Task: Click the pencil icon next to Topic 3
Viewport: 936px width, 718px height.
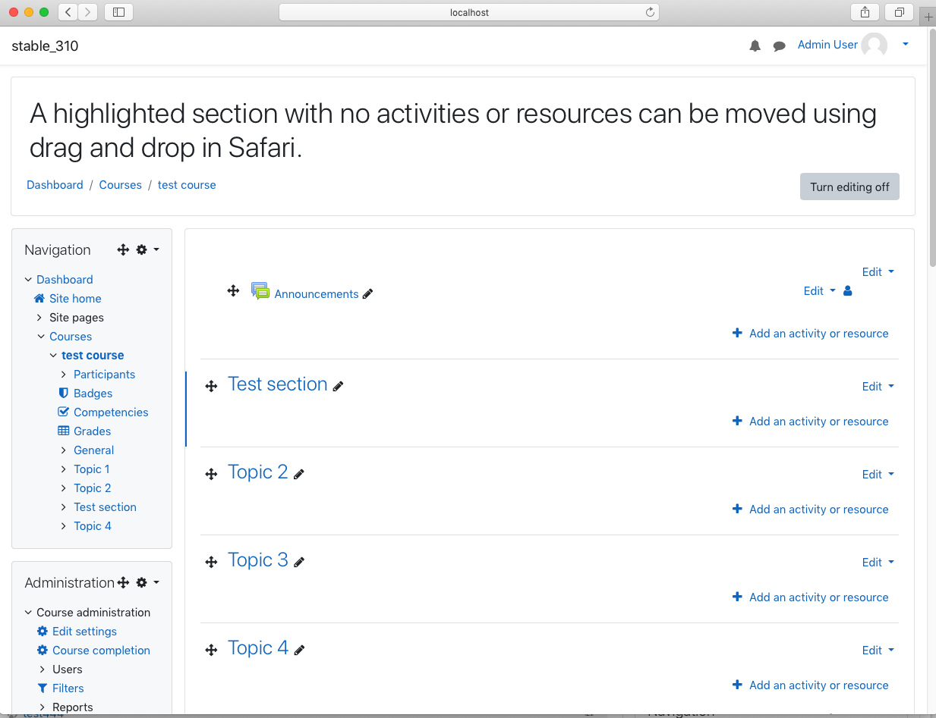Action: click(299, 562)
